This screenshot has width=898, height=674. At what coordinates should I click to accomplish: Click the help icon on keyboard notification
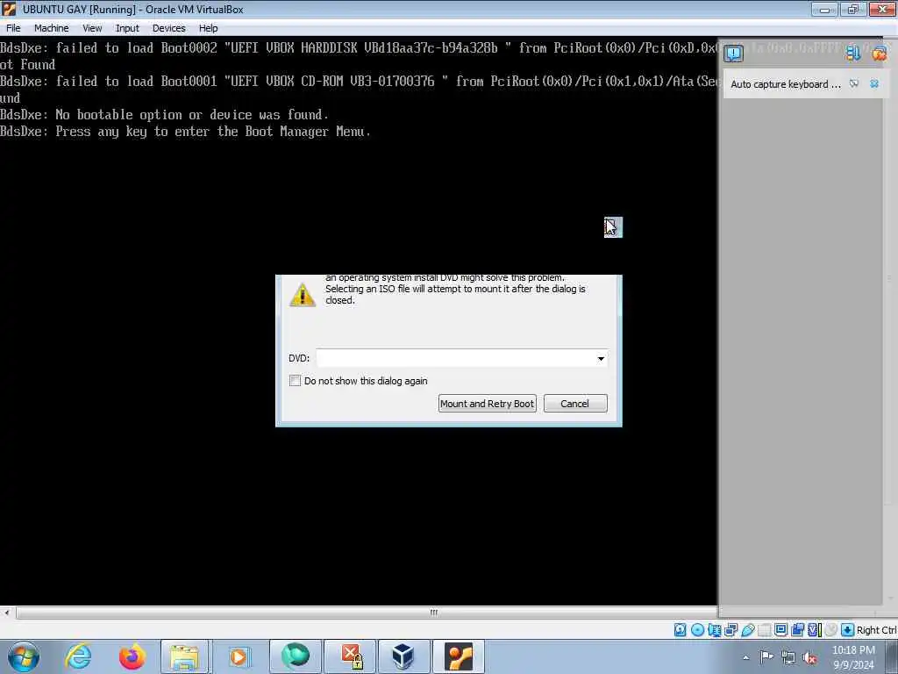click(x=854, y=83)
